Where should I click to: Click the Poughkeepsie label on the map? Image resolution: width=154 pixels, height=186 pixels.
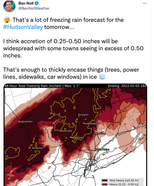click(91, 123)
